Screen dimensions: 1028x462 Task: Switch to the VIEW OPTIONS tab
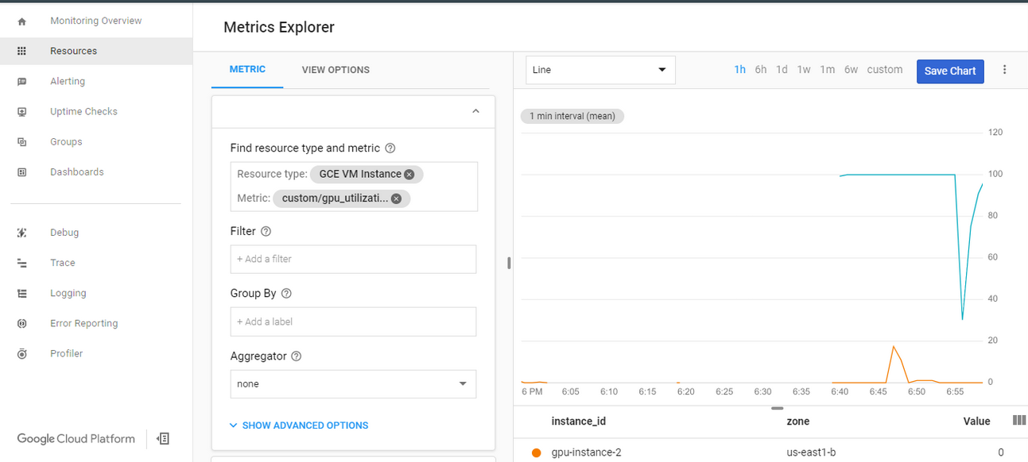(x=335, y=69)
